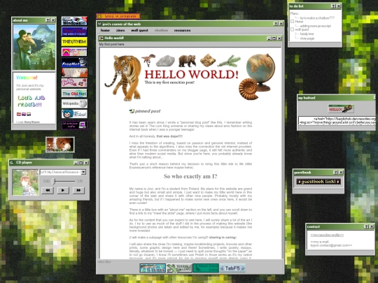This screenshot has width=378, height=283.
Task: Click the anime character badge below FreeNet
Action: (x=74, y=73)
